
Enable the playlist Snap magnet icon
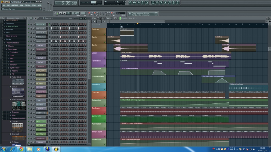pos(95,18)
